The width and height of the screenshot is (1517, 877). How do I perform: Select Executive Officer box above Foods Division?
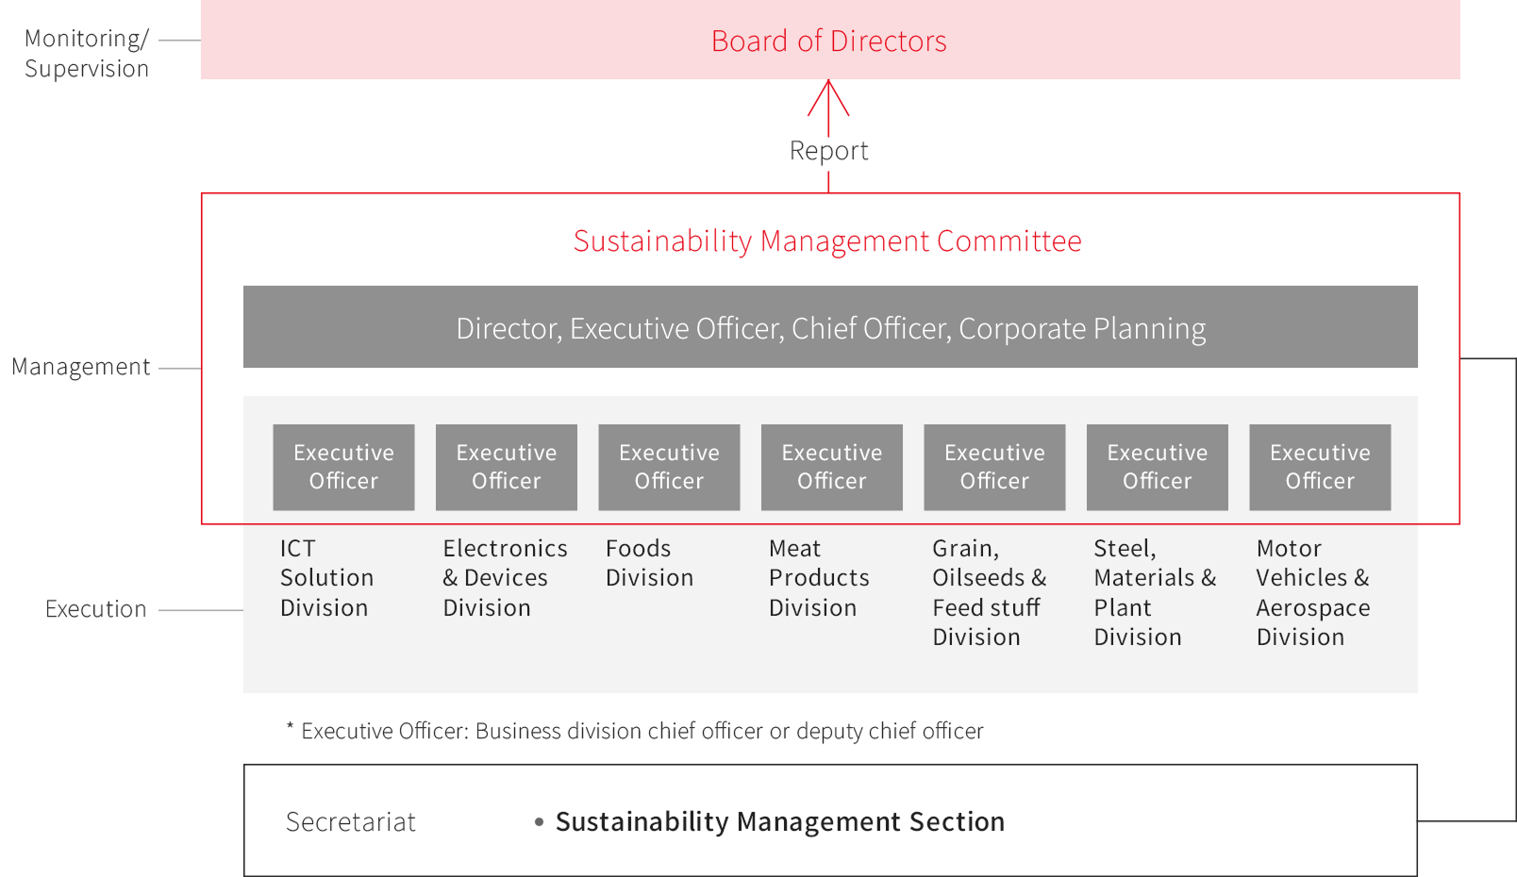click(669, 467)
